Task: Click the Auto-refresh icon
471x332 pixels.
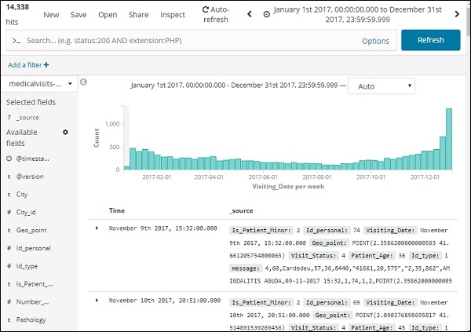Action: pyautogui.click(x=205, y=9)
